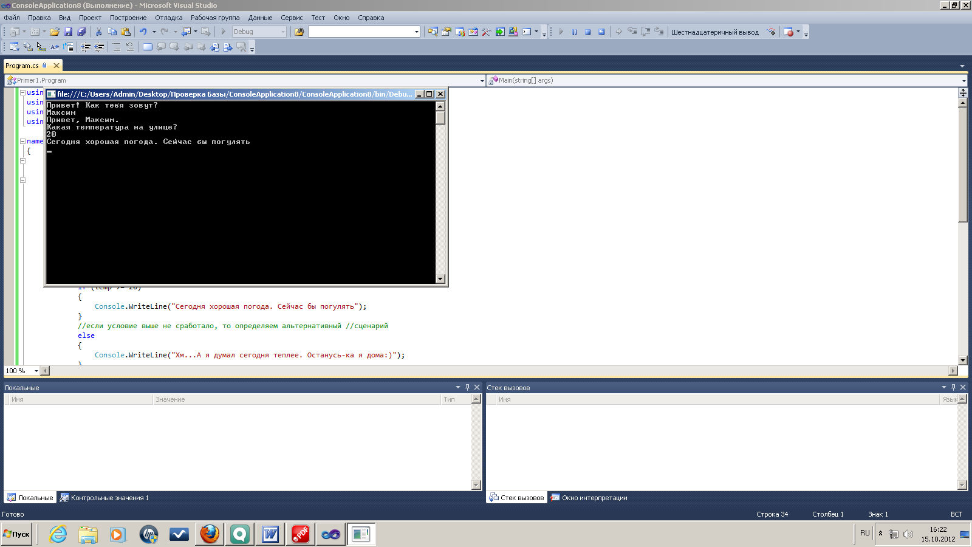Open the Файл menu
This screenshot has height=547, width=972.
point(12,18)
